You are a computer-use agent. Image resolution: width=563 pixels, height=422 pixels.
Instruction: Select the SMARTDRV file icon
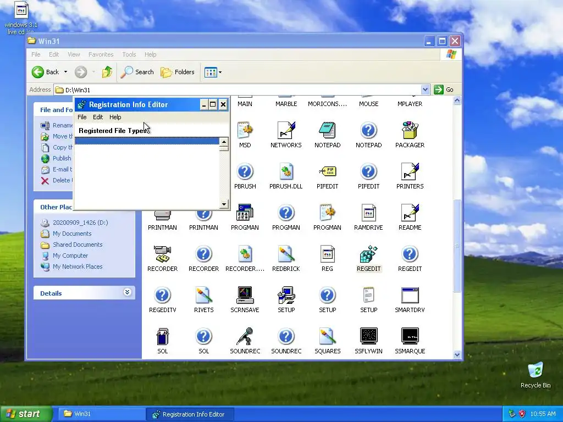click(x=410, y=296)
